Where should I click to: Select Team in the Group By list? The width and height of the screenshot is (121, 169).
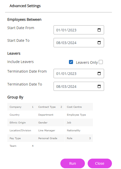point(21,146)
